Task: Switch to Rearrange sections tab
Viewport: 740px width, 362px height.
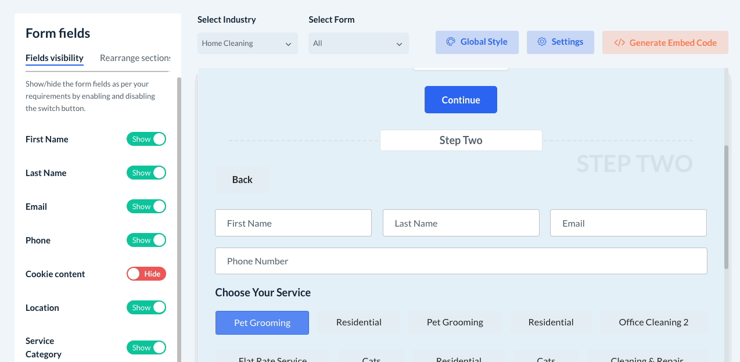Action: point(135,58)
